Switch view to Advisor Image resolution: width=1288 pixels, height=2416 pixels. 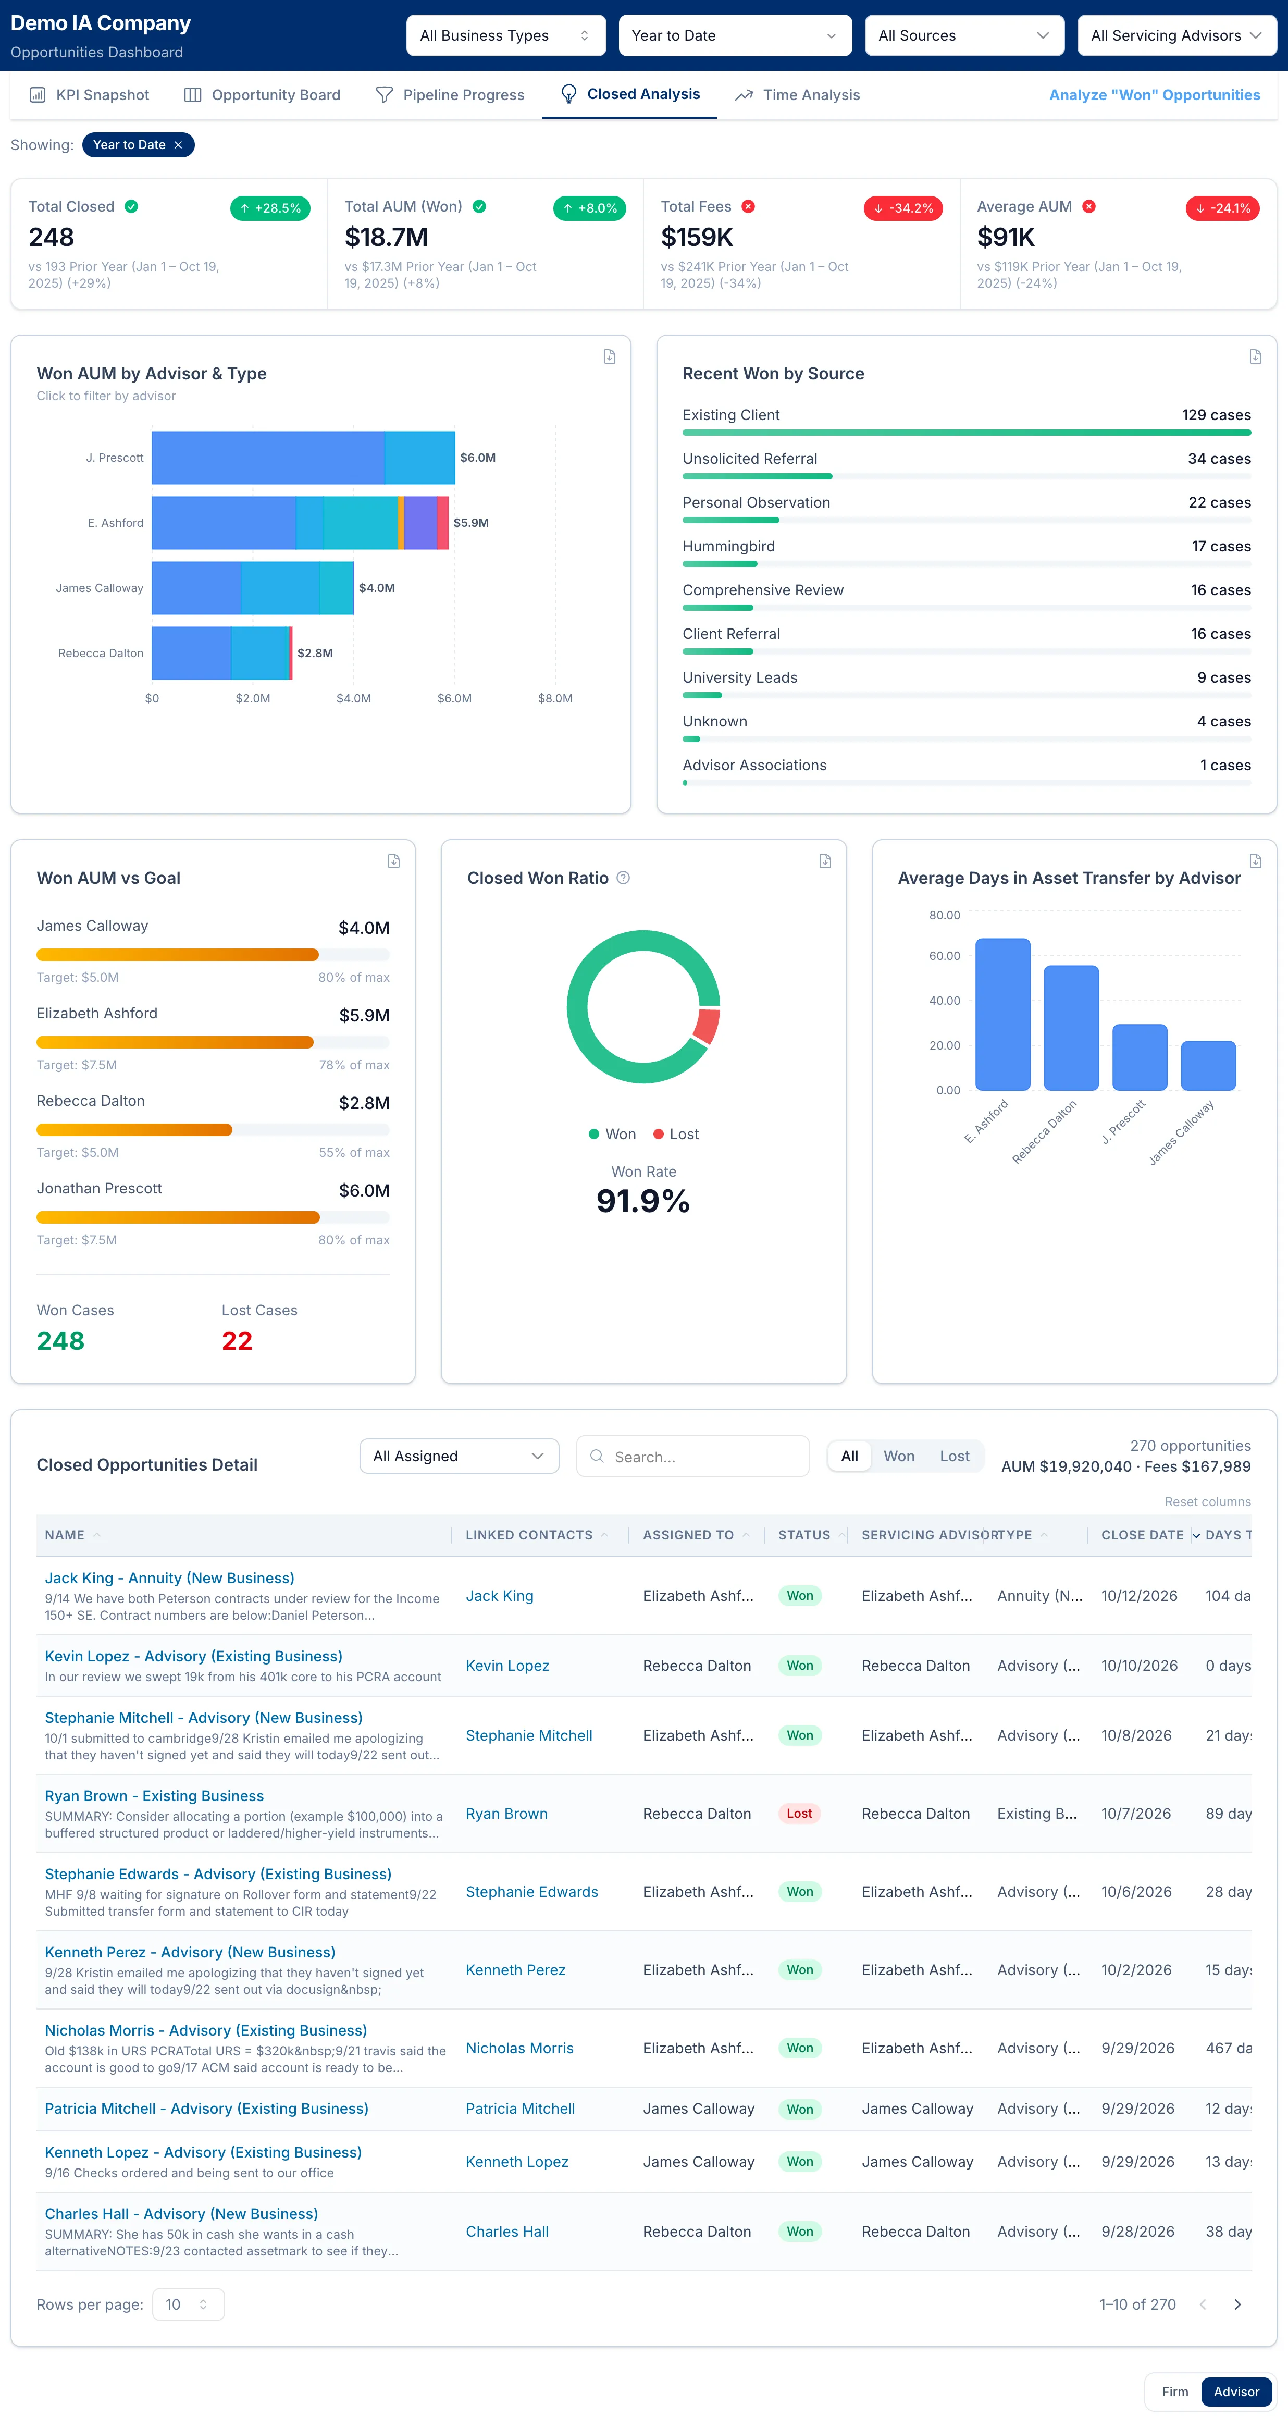pos(1236,2392)
